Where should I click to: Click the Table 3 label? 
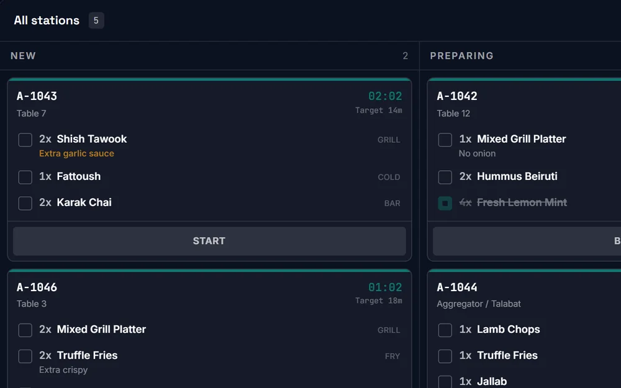[31, 304]
